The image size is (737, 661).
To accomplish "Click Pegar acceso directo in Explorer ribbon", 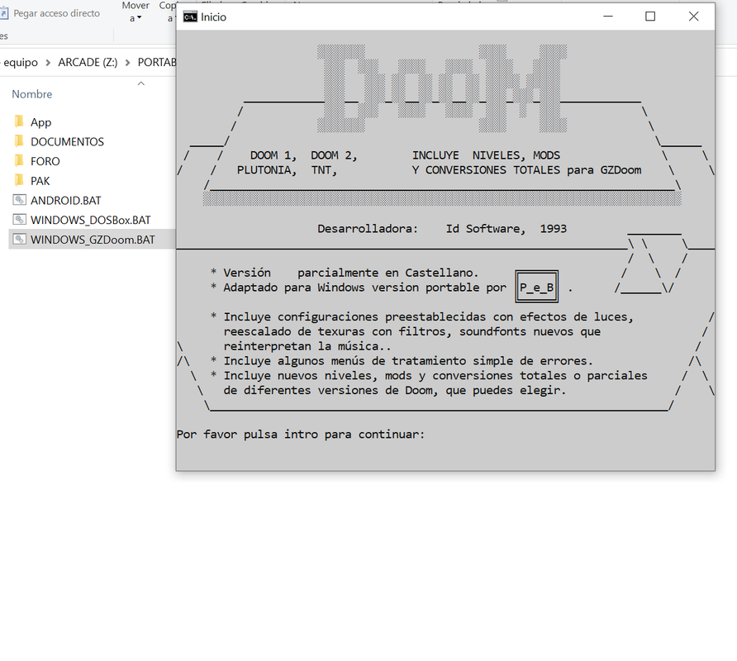I will [x=56, y=13].
